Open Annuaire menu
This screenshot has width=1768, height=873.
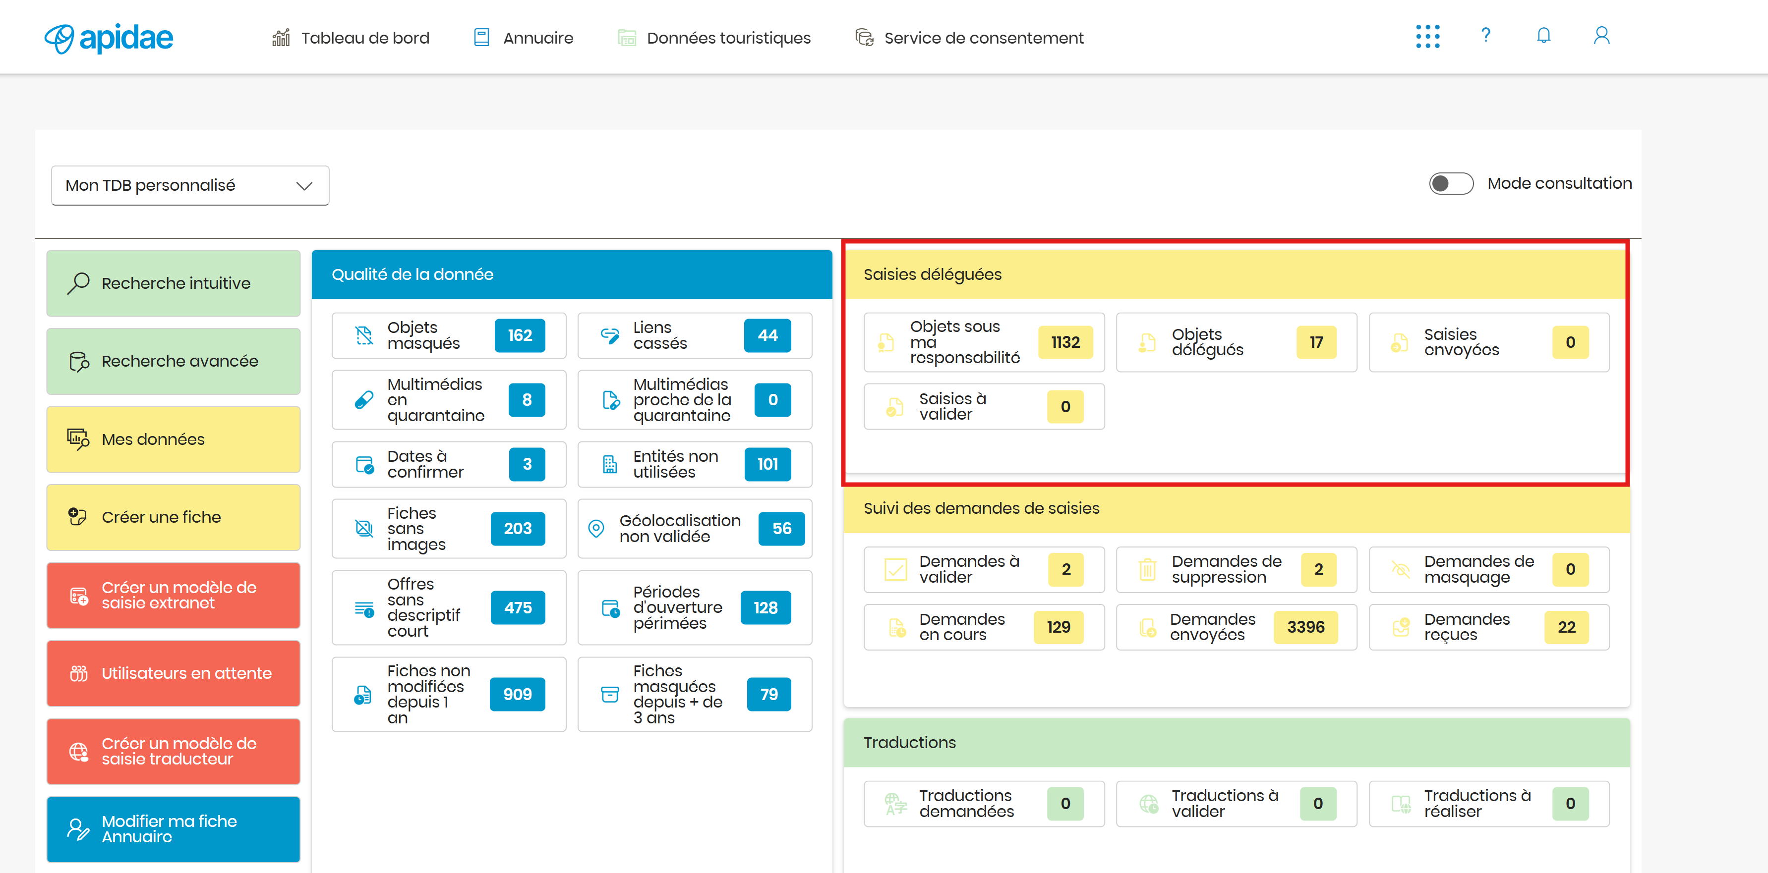523,38
